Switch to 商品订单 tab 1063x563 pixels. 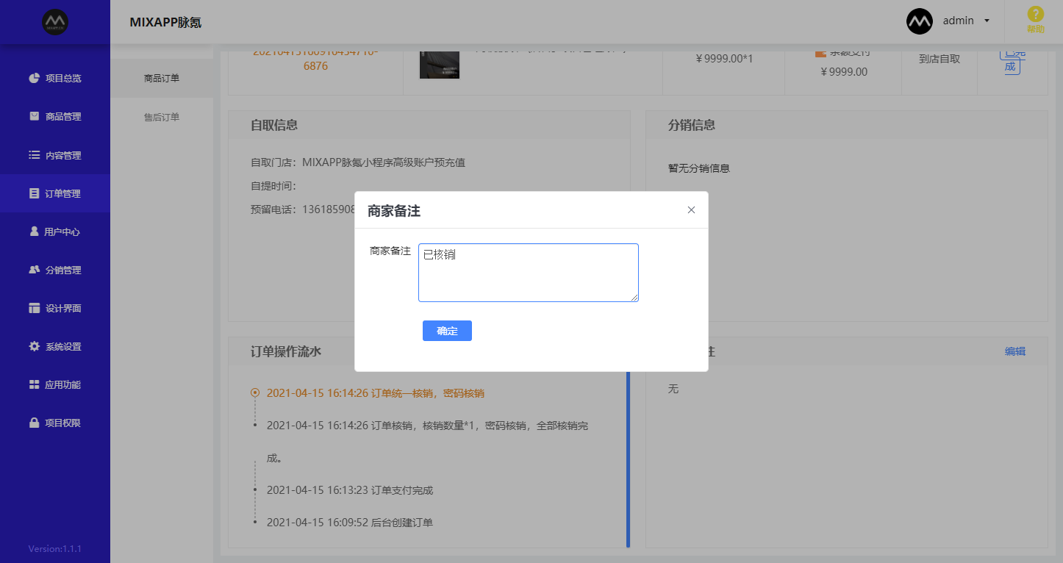[x=162, y=79]
